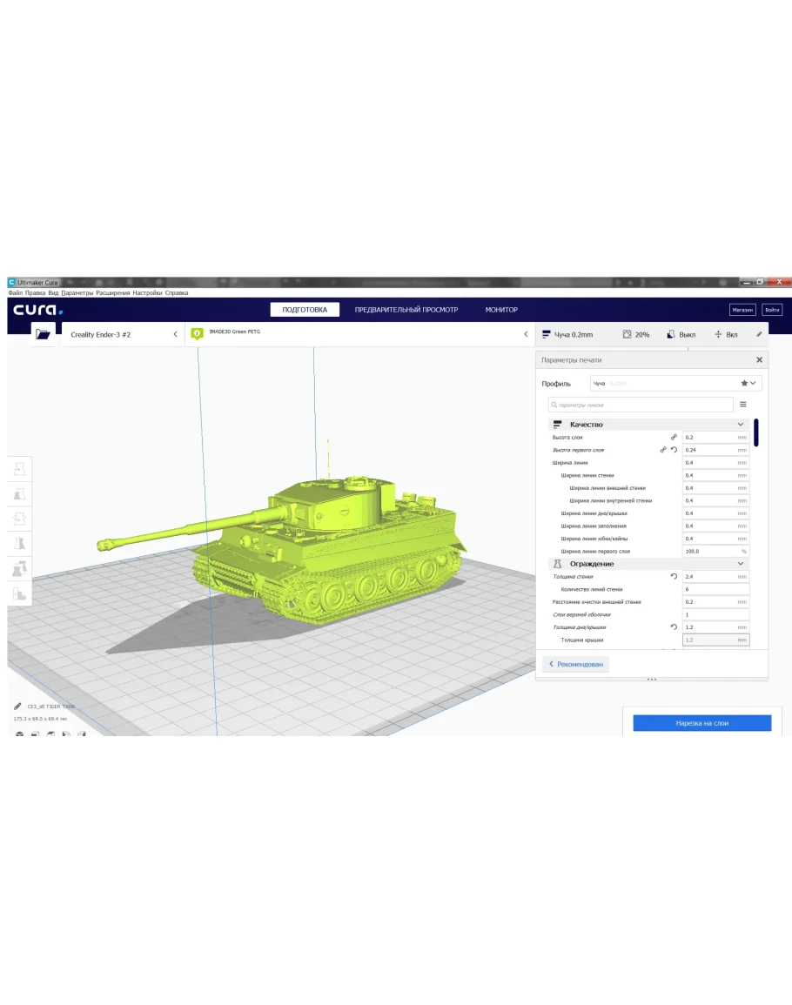The width and height of the screenshot is (792, 1005).
Task: Select the Scale tool in left toolbar
Action: (19, 493)
